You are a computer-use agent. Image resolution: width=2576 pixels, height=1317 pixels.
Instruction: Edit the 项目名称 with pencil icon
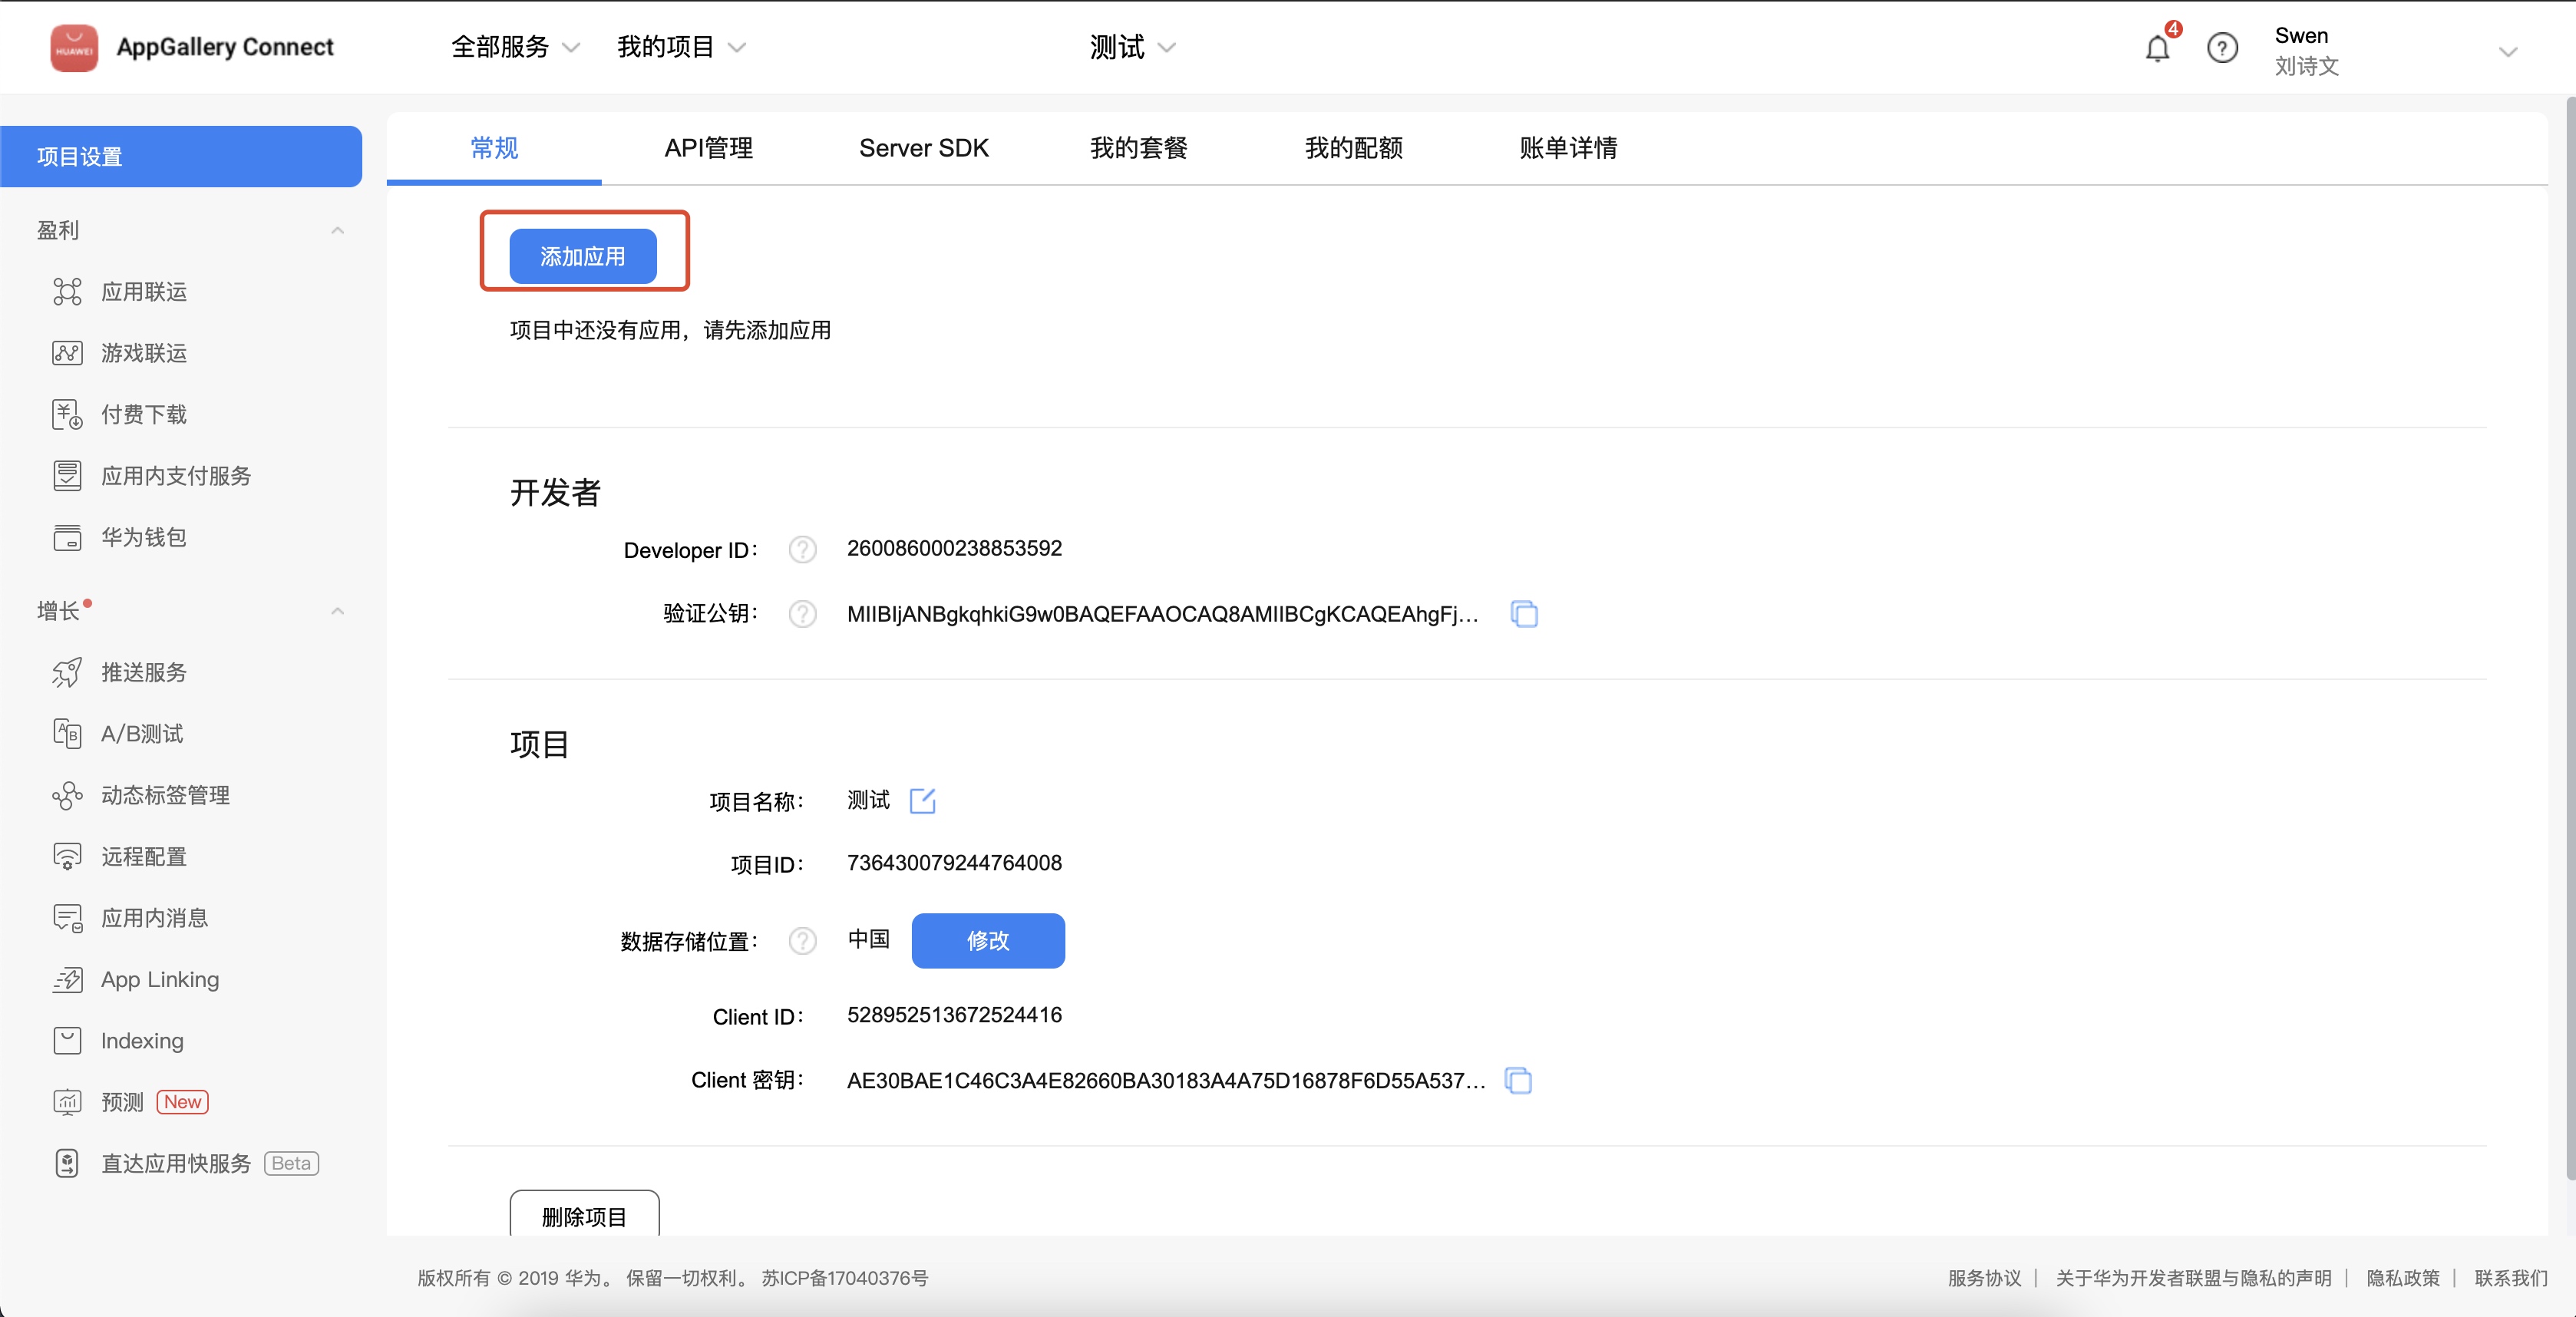click(x=922, y=800)
